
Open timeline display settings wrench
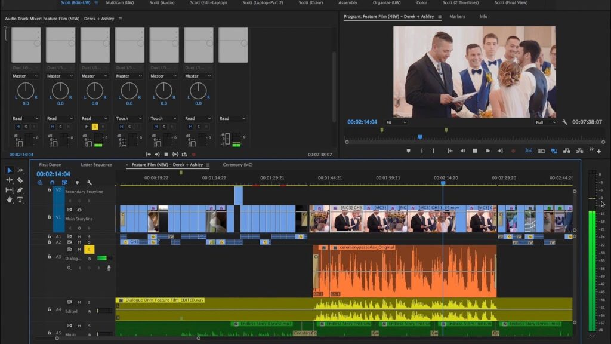[x=89, y=183]
